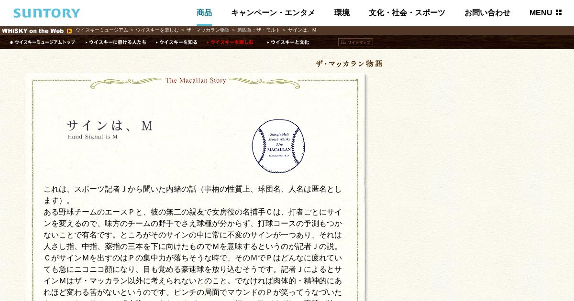Image resolution: width=574 pixels, height=301 pixels.
Task: Click the Macallan baseball illustration
Action: (278, 146)
